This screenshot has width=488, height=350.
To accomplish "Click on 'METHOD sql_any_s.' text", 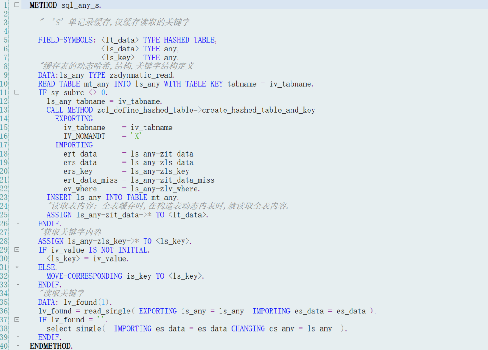I will point(66,5).
